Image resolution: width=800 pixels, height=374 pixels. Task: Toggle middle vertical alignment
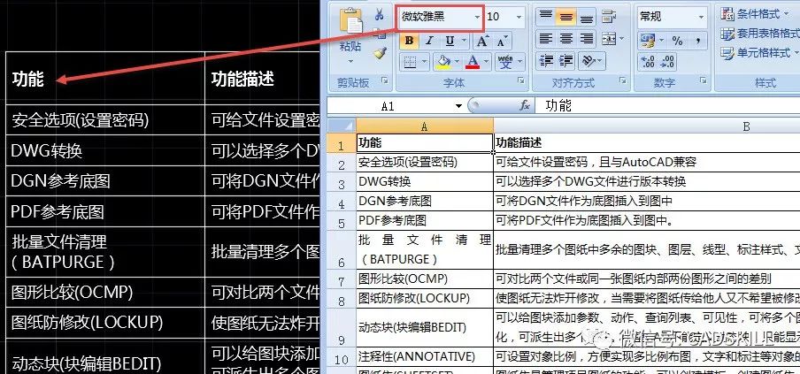click(x=565, y=17)
